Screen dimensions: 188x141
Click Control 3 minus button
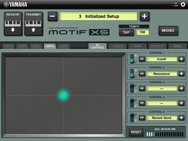(x=142, y=88)
